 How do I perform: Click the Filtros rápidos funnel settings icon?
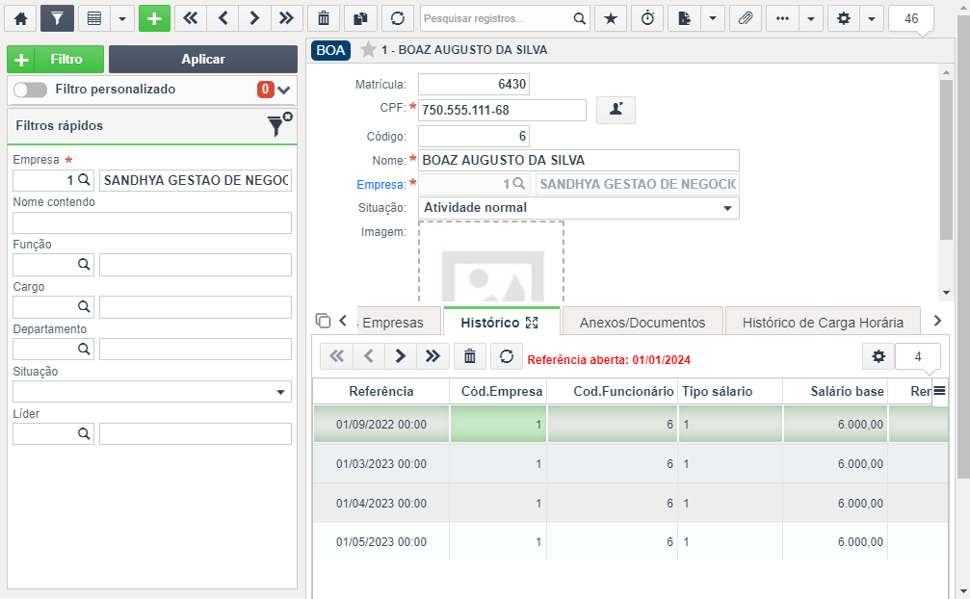point(279,124)
